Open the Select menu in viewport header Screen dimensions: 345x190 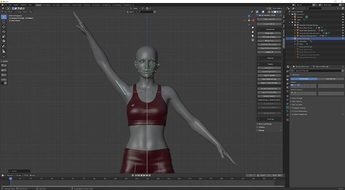point(25,12)
